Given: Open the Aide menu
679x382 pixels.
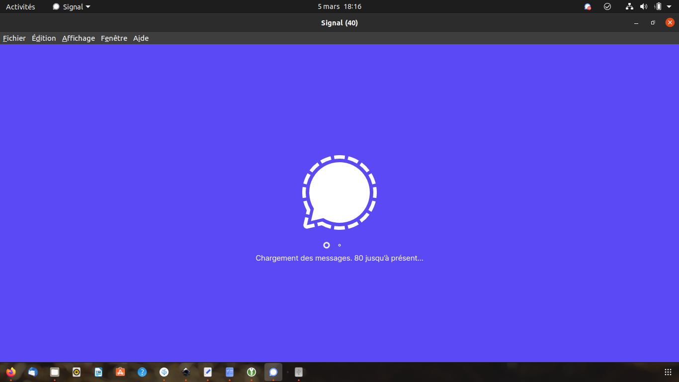Looking at the screenshot, I should (x=141, y=38).
